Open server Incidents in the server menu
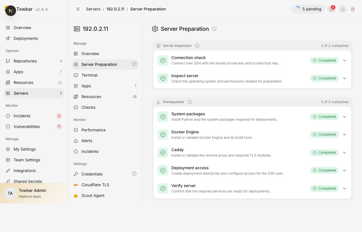Viewport: 362px width, 232px height. [105, 151]
